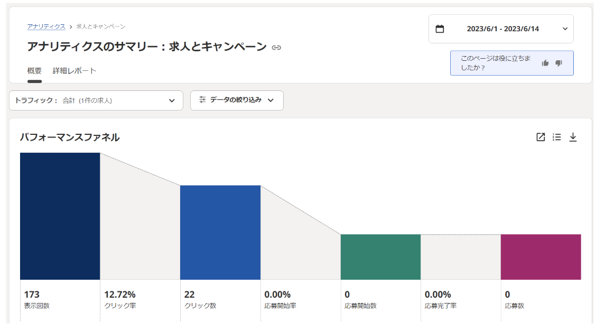The height and width of the screenshot is (331, 596).
Task: Click the calendar icon in date picker
Action: (440, 29)
